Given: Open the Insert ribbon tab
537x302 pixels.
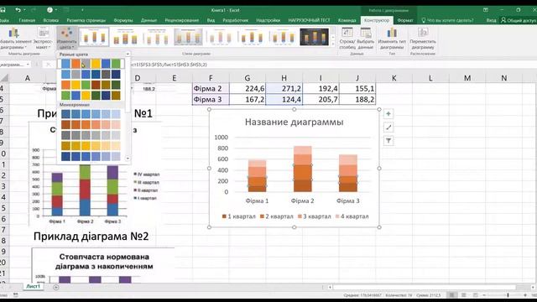Looking at the screenshot, I should pos(50,20).
